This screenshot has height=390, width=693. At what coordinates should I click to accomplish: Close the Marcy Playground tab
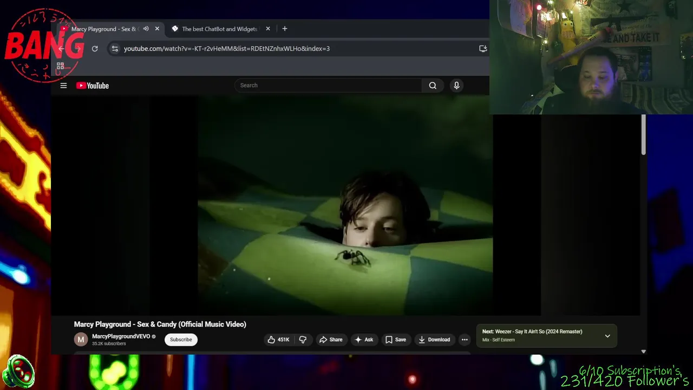click(157, 29)
